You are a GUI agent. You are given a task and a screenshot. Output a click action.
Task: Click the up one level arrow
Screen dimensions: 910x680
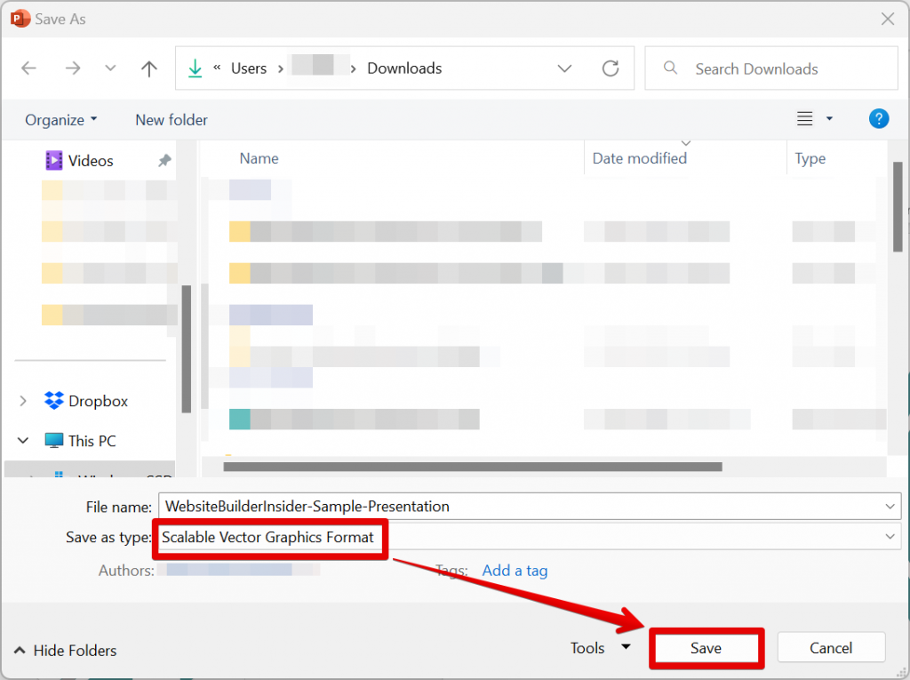coord(148,68)
